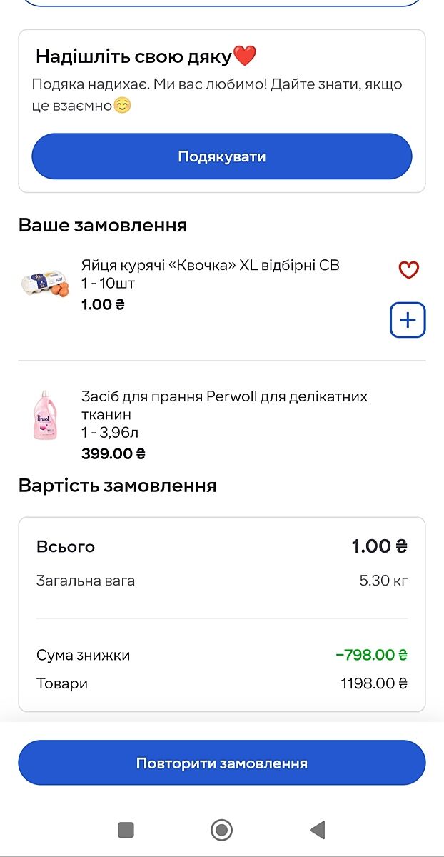This screenshot has width=444, height=857.
Task: Tap the red heart emoji in heading
Action: (x=245, y=56)
